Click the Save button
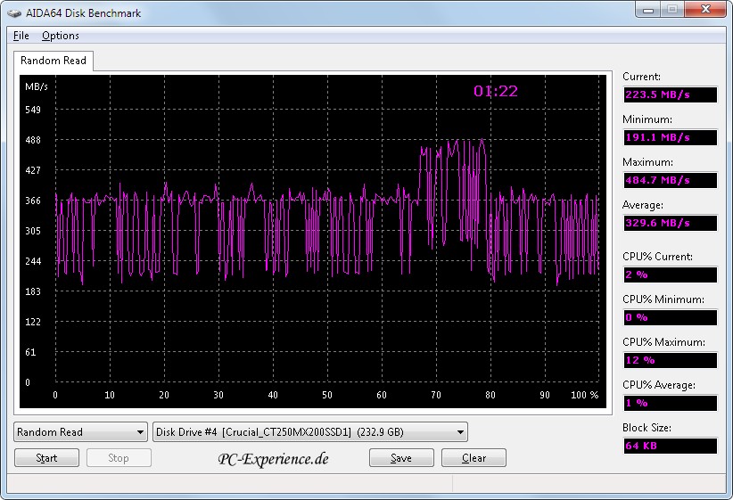This screenshot has height=500, width=733. (x=401, y=458)
